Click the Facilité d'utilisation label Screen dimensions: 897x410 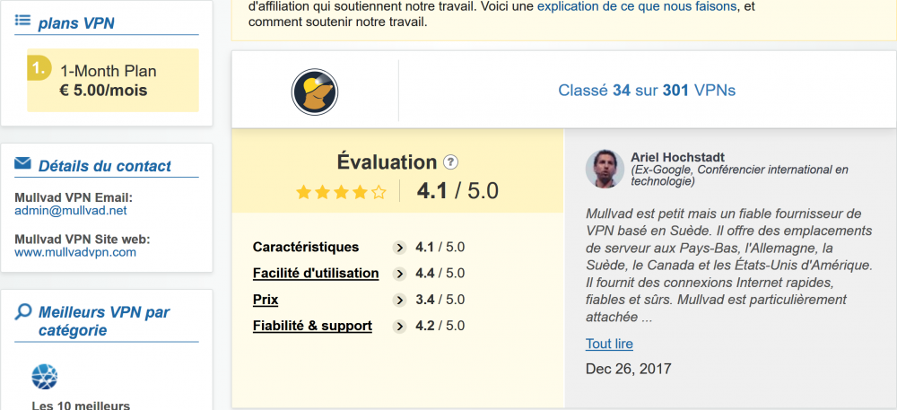tap(316, 274)
